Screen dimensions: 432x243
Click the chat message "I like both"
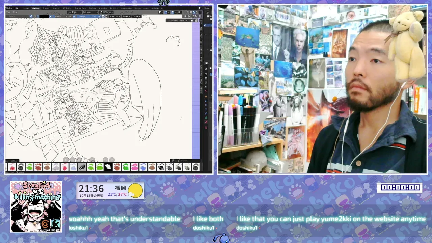click(x=208, y=219)
